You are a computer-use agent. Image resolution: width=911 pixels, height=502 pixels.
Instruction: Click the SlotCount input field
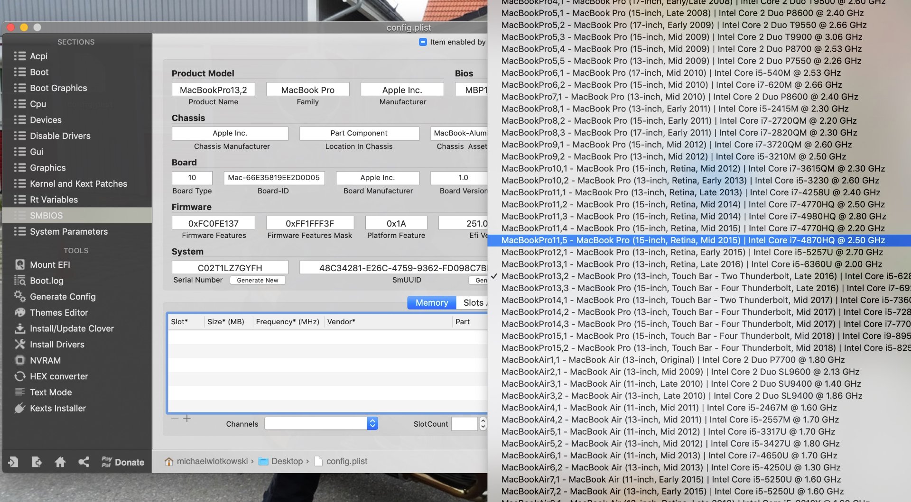(x=465, y=423)
